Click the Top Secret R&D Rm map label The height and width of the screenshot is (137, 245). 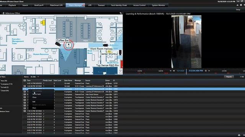tap(107, 65)
